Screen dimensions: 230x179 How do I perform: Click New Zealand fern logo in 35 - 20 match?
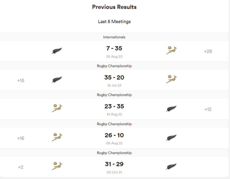[x=57, y=80]
